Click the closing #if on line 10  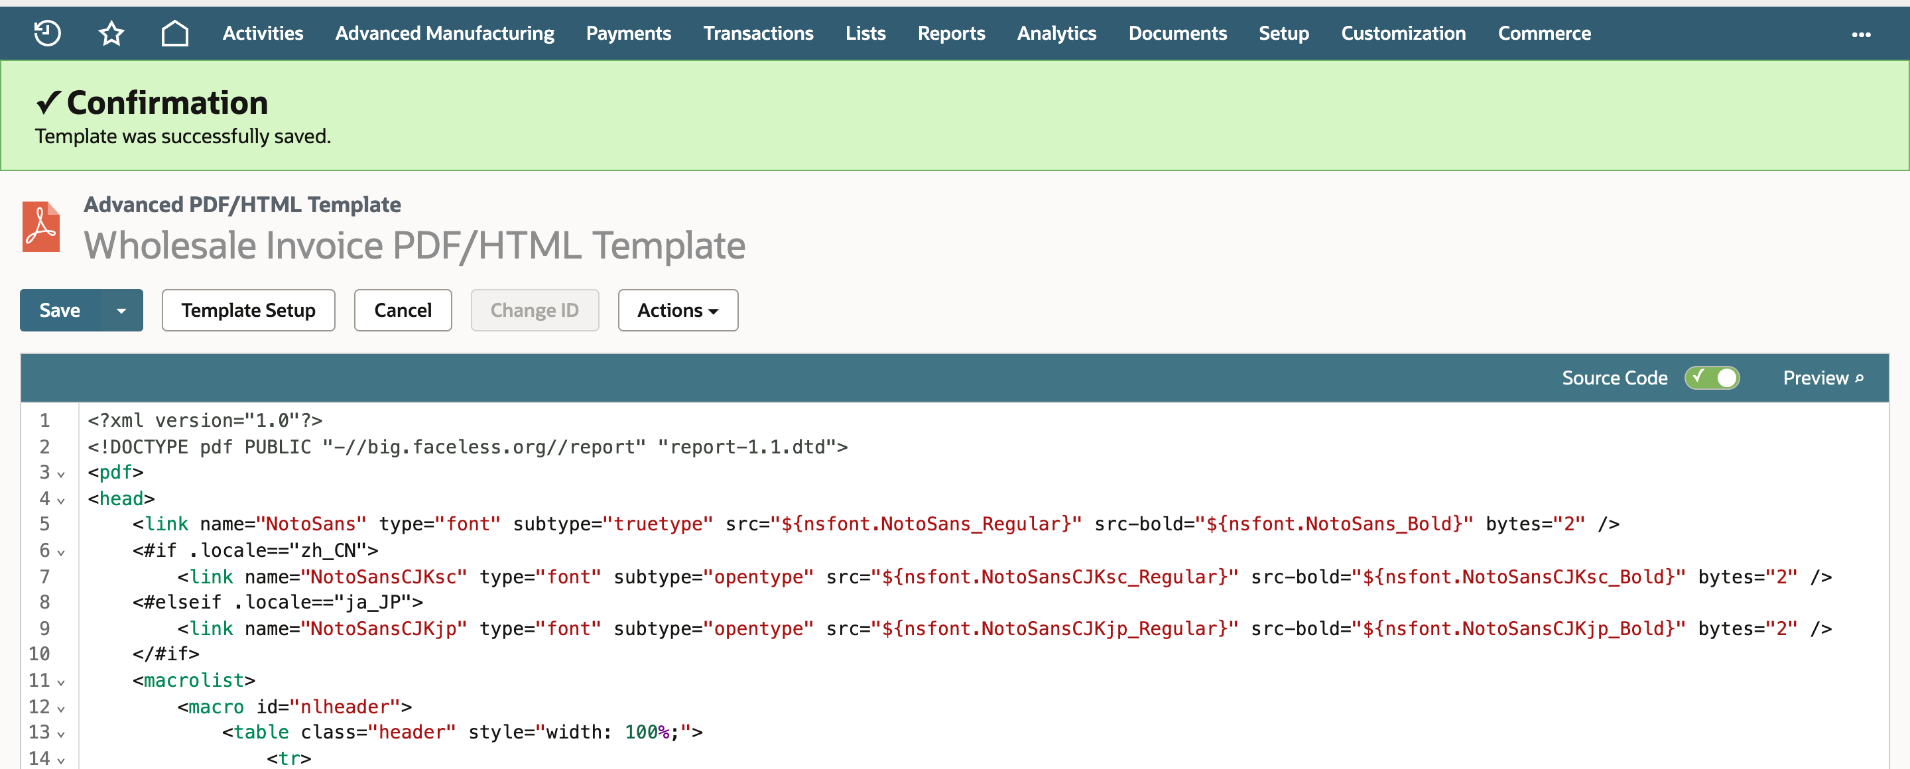166,654
